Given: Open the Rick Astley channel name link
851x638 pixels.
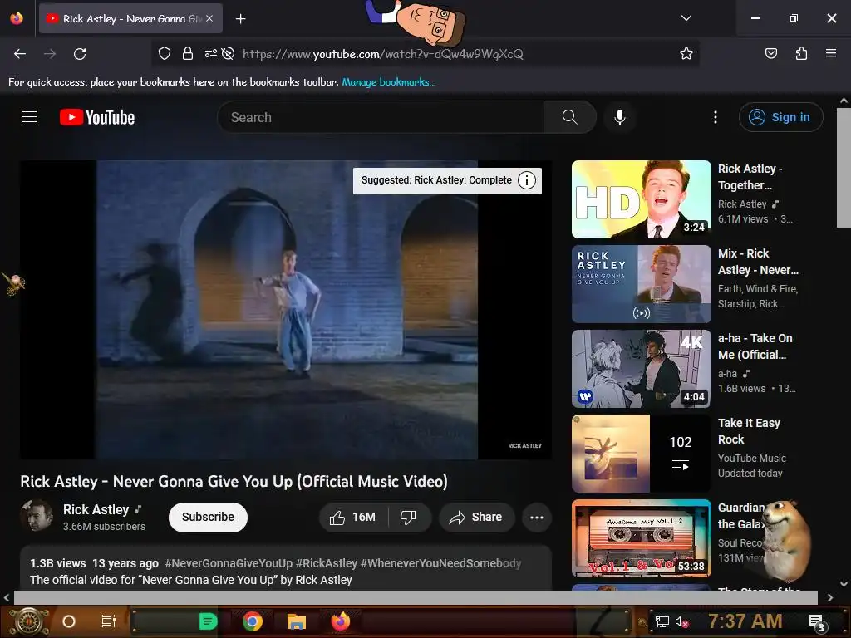Looking at the screenshot, I should [x=96, y=509].
